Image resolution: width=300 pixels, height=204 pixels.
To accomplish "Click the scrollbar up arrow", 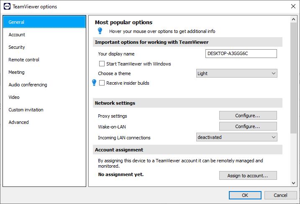I will point(293,19).
